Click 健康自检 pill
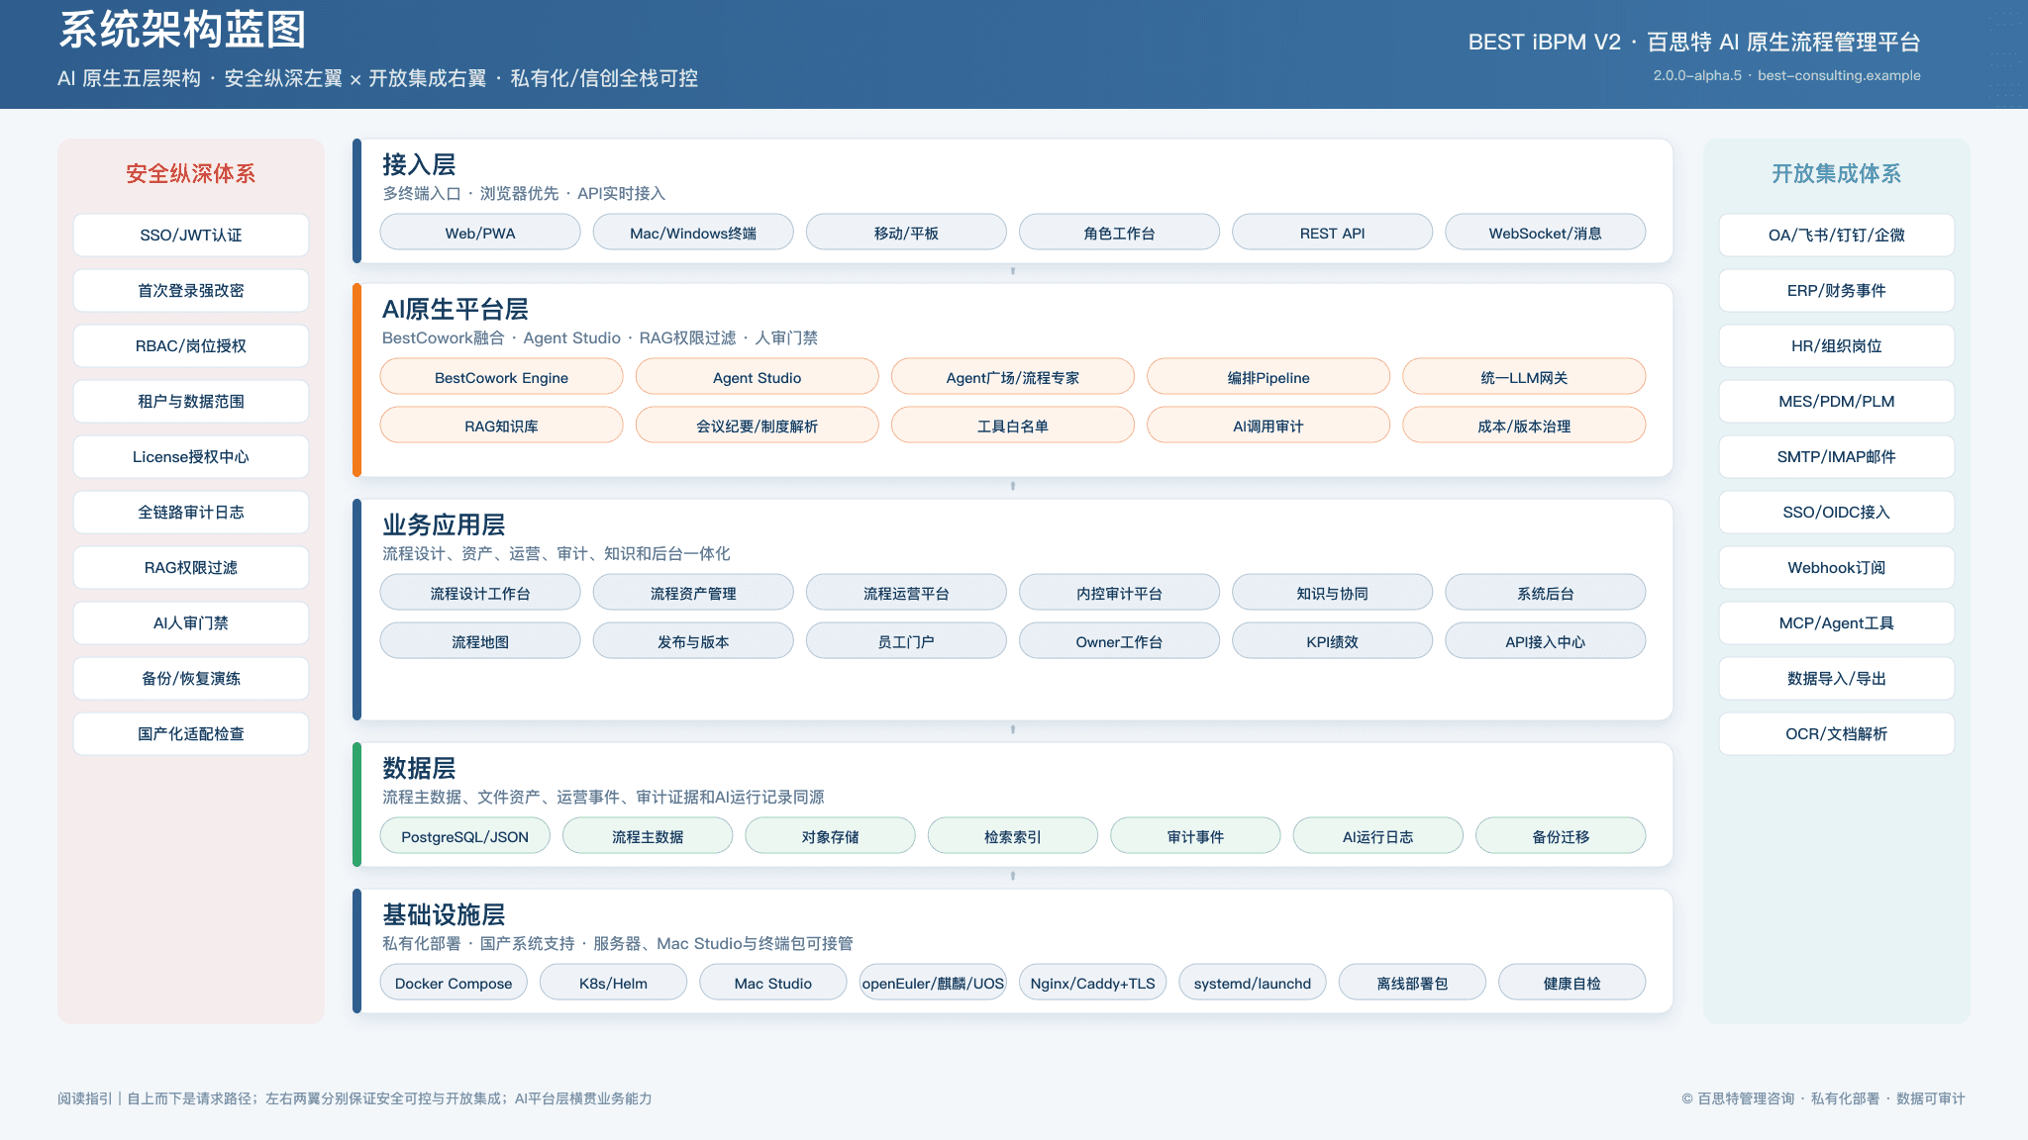2028x1140 pixels. 1572,983
